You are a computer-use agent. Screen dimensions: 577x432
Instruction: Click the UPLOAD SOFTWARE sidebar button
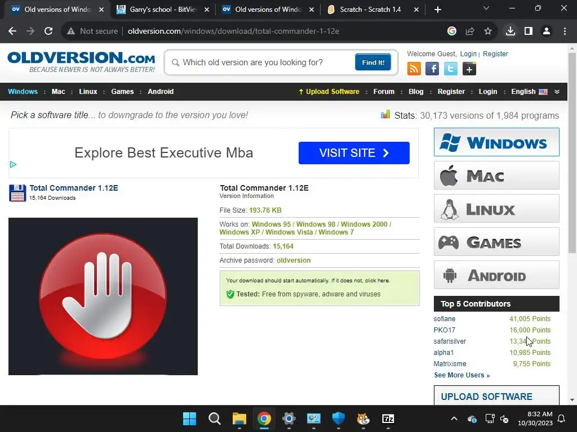(x=496, y=395)
